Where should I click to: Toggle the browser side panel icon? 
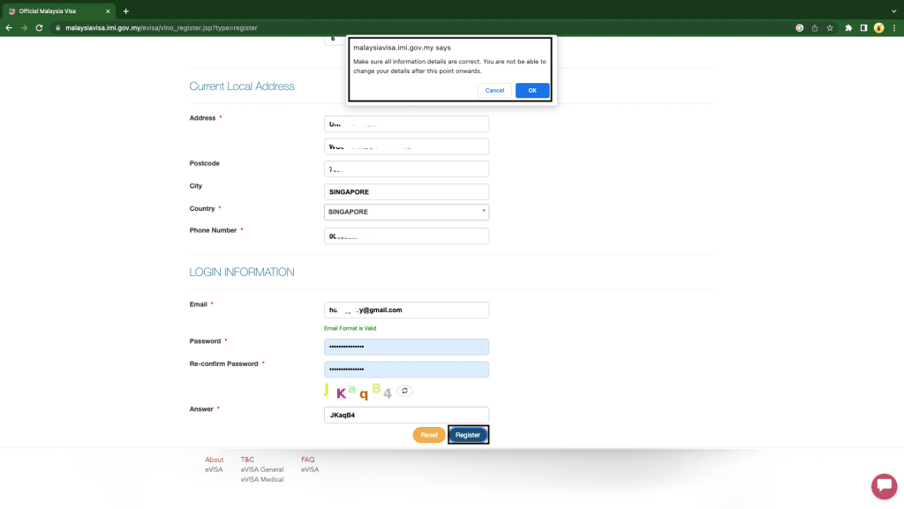click(x=863, y=27)
